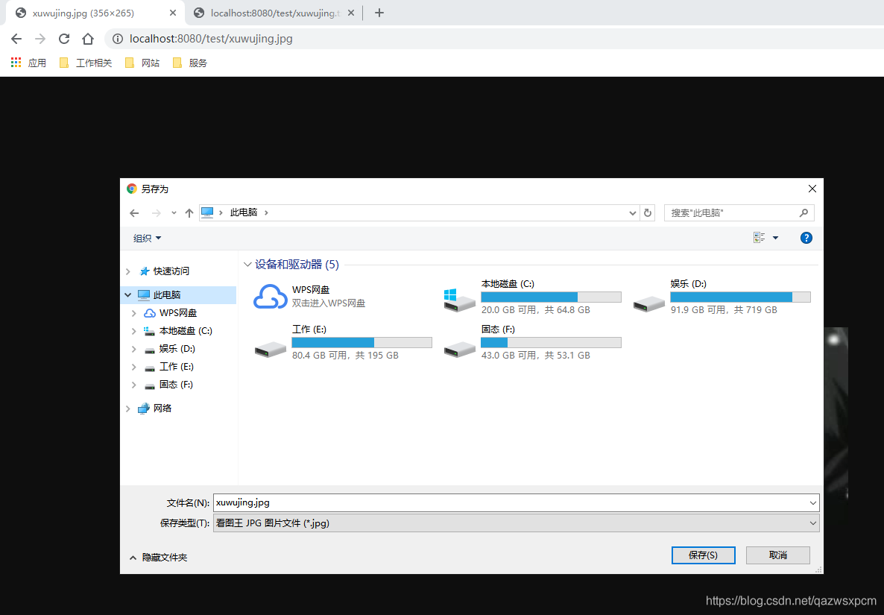Image resolution: width=884 pixels, height=615 pixels.
Task: Switch to the second localhost:8080/test tab
Action: (x=275, y=13)
